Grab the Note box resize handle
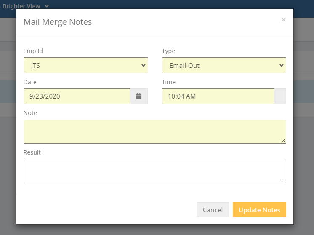Image resolution: width=314 pixels, height=235 pixels. tap(283, 141)
